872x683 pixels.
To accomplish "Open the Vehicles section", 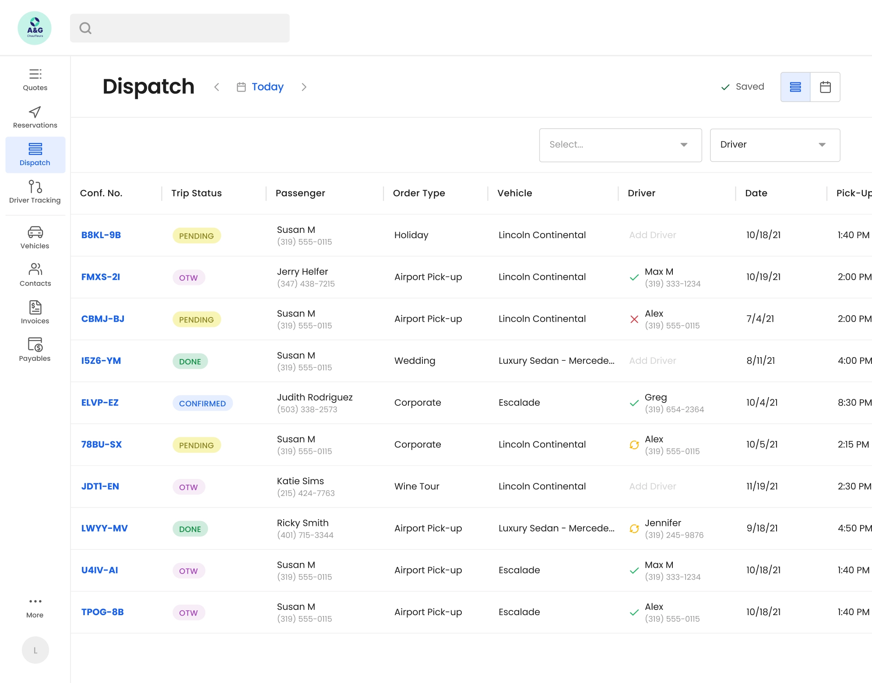I will click(35, 237).
